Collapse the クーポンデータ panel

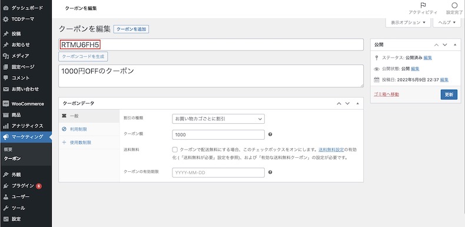pyautogui.click(x=358, y=103)
